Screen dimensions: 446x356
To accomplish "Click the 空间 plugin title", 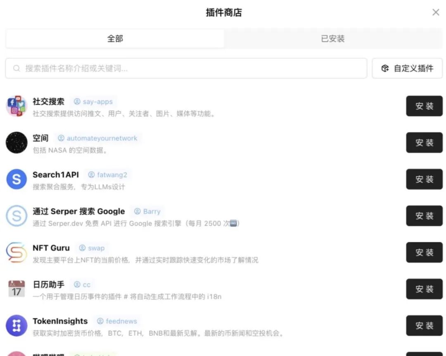I will (40, 138).
